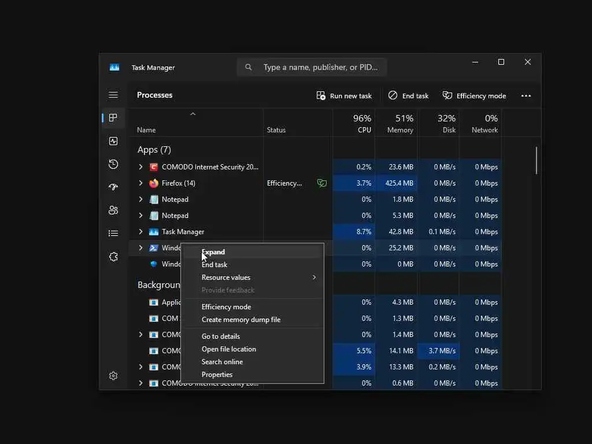
Task: Expand the first Notepad entry at 1.8 MB
Action: click(x=141, y=199)
